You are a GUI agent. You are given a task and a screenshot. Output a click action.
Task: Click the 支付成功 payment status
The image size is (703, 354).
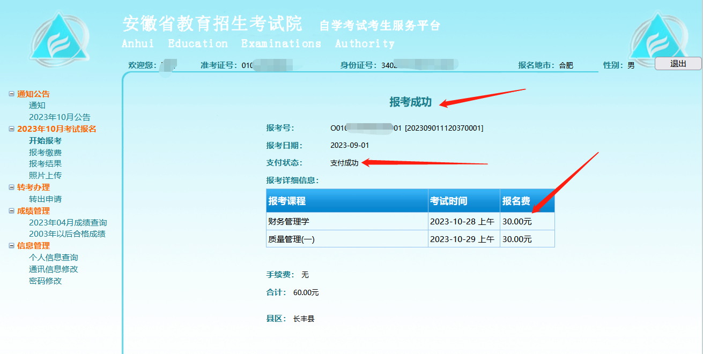pos(344,163)
